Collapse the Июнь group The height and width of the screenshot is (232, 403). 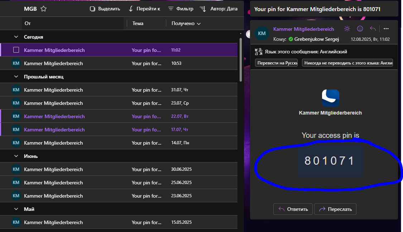pos(16,156)
